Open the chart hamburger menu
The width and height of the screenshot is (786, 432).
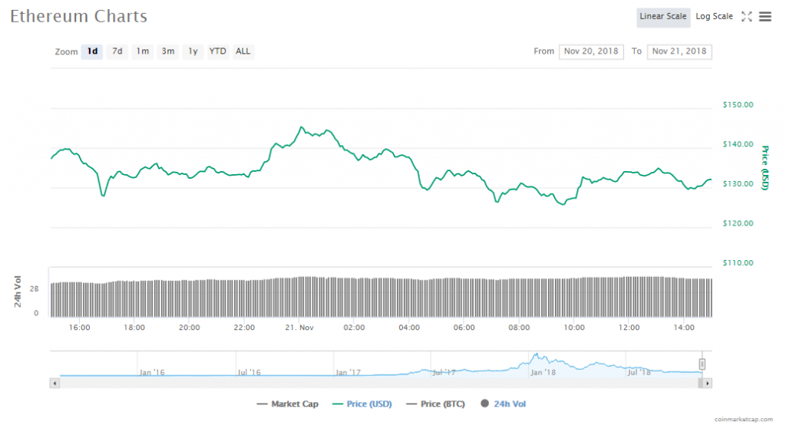765,16
